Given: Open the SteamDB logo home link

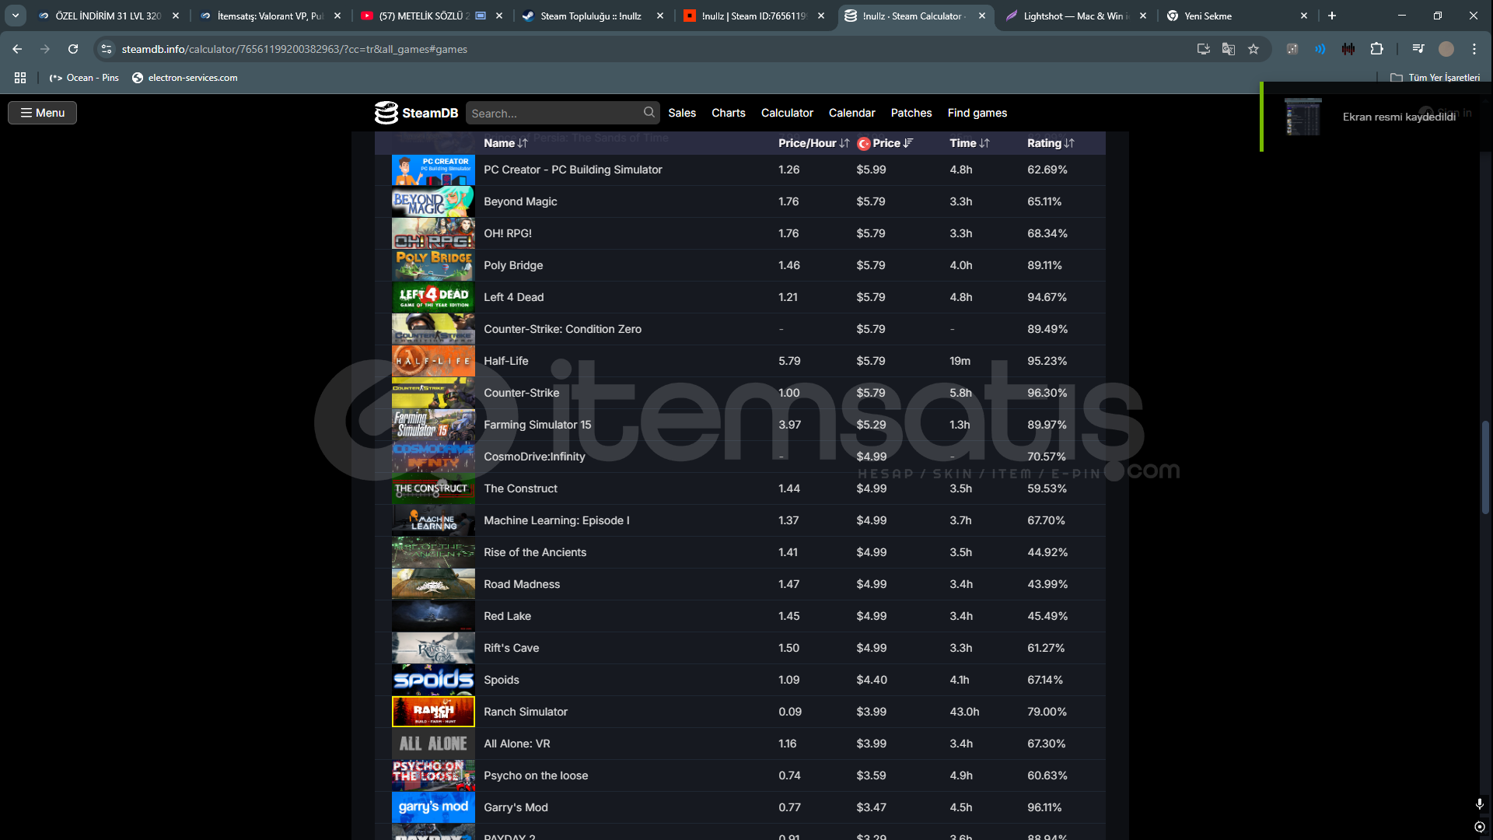Looking at the screenshot, I should 416,113.
